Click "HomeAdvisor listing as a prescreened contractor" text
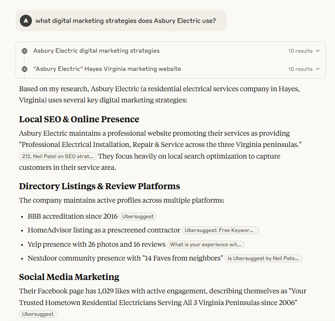The image size is (335, 321). click(x=104, y=230)
